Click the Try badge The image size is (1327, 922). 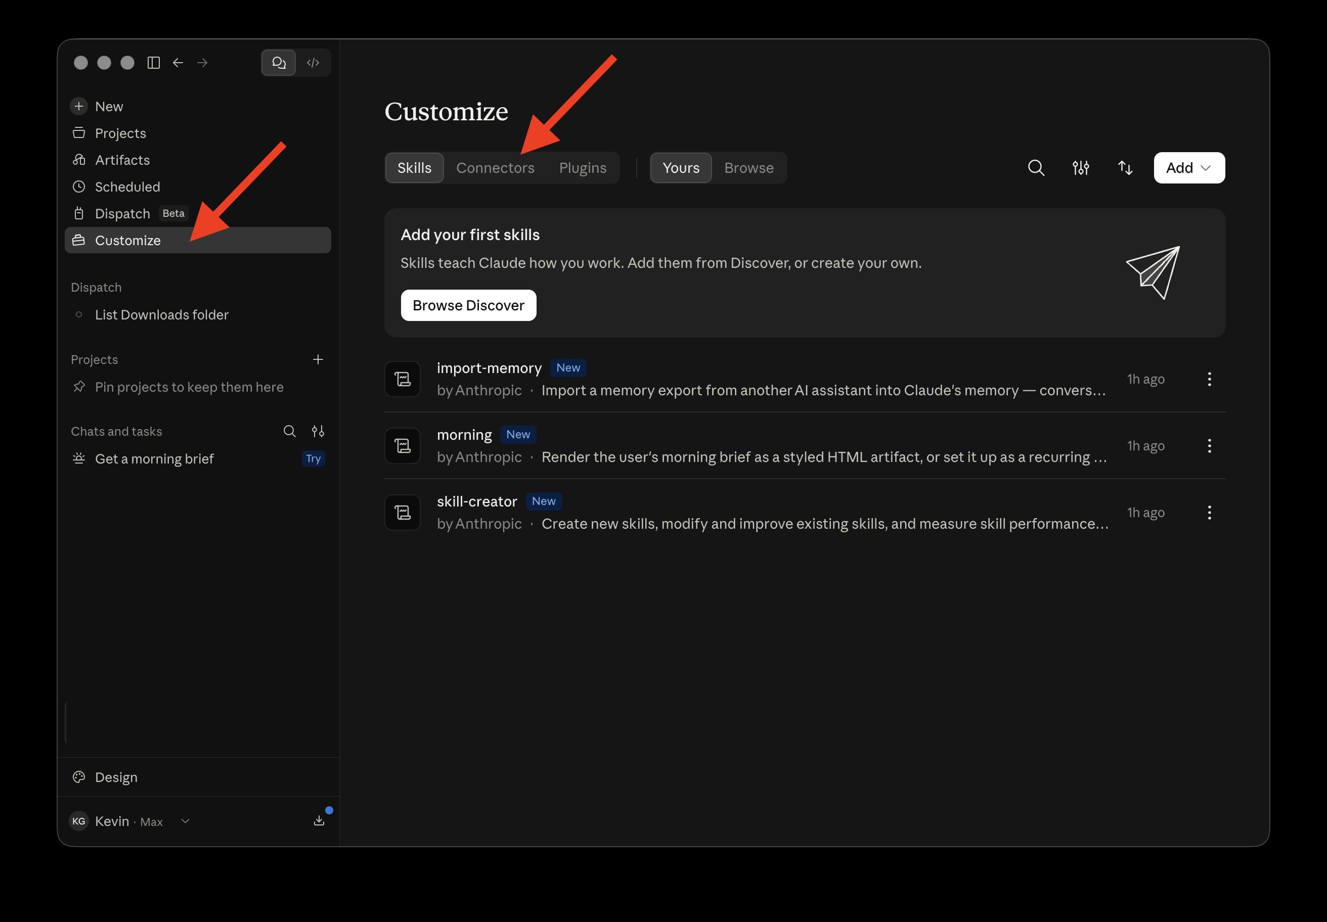(x=313, y=458)
